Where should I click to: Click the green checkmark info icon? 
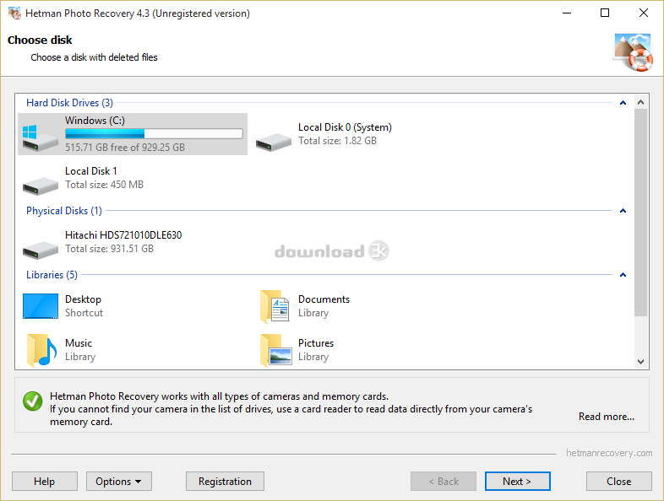[x=33, y=401]
